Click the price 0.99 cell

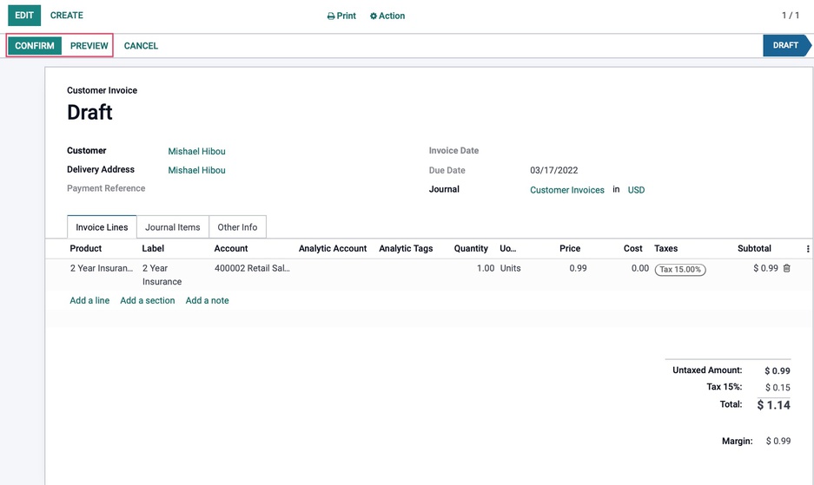point(578,268)
